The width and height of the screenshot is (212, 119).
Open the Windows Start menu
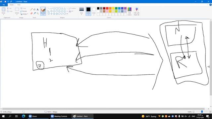pos(3,116)
